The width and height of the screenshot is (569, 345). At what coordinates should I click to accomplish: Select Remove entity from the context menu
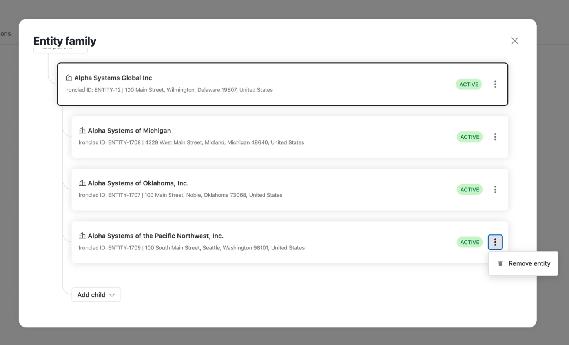(x=529, y=263)
